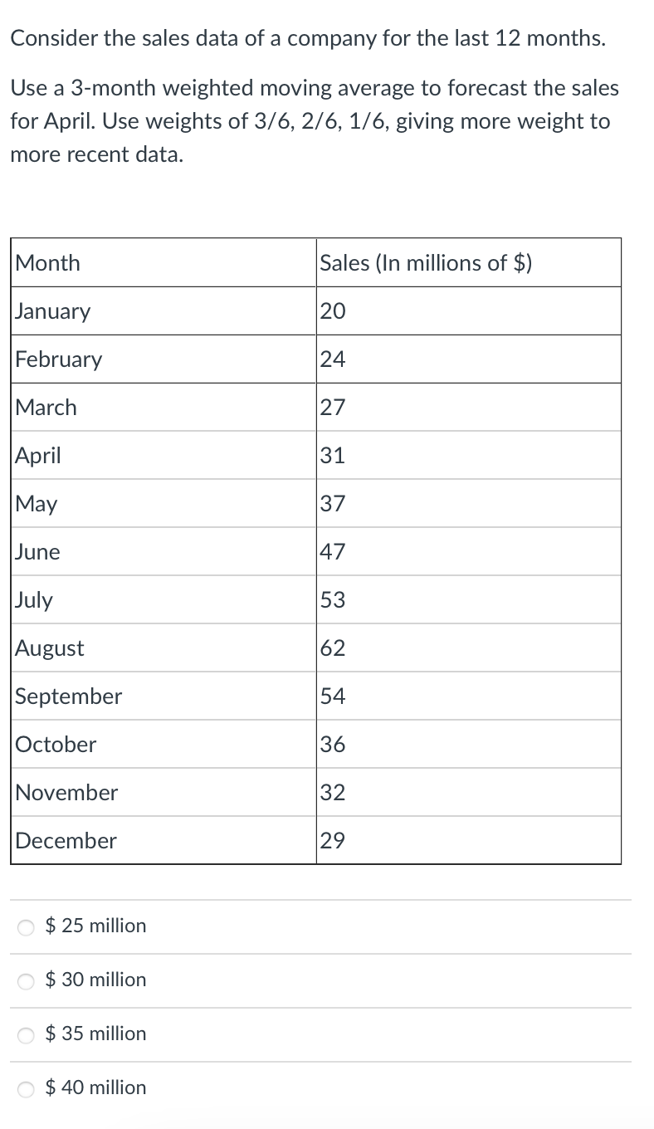The height and width of the screenshot is (1129, 654).
Task: Select the January row cell
Action: (163, 311)
